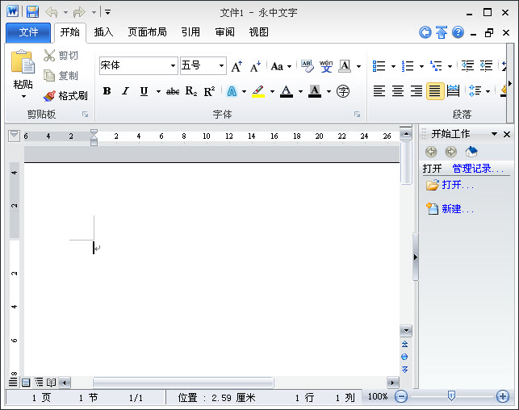This screenshot has width=519, height=410.
Task: Open the font size dropdown (五号)
Action: click(221, 66)
